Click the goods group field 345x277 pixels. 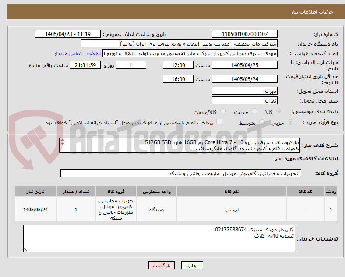[181, 173]
